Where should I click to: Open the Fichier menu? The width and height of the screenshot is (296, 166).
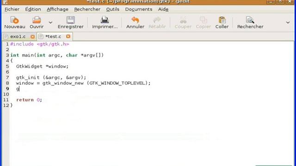pos(12,9)
